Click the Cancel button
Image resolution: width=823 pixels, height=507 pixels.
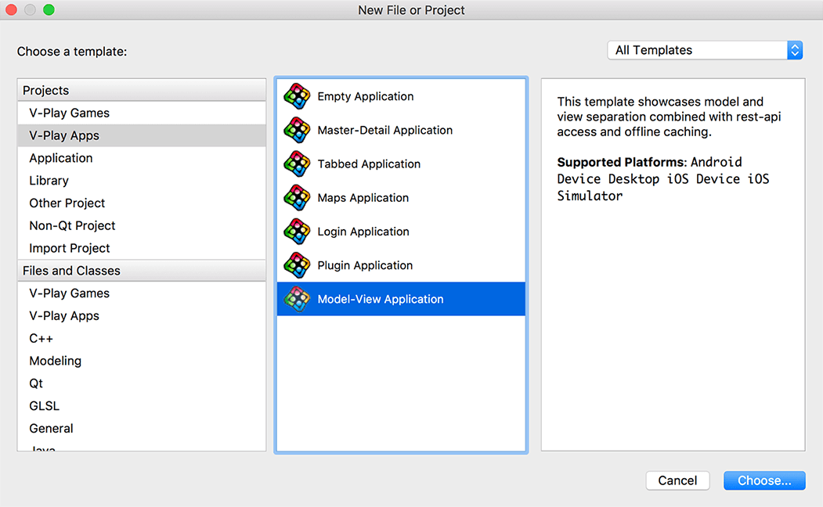[677, 480]
